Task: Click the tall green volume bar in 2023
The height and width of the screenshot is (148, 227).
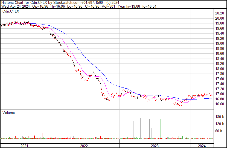Action: [x=161, y=128]
